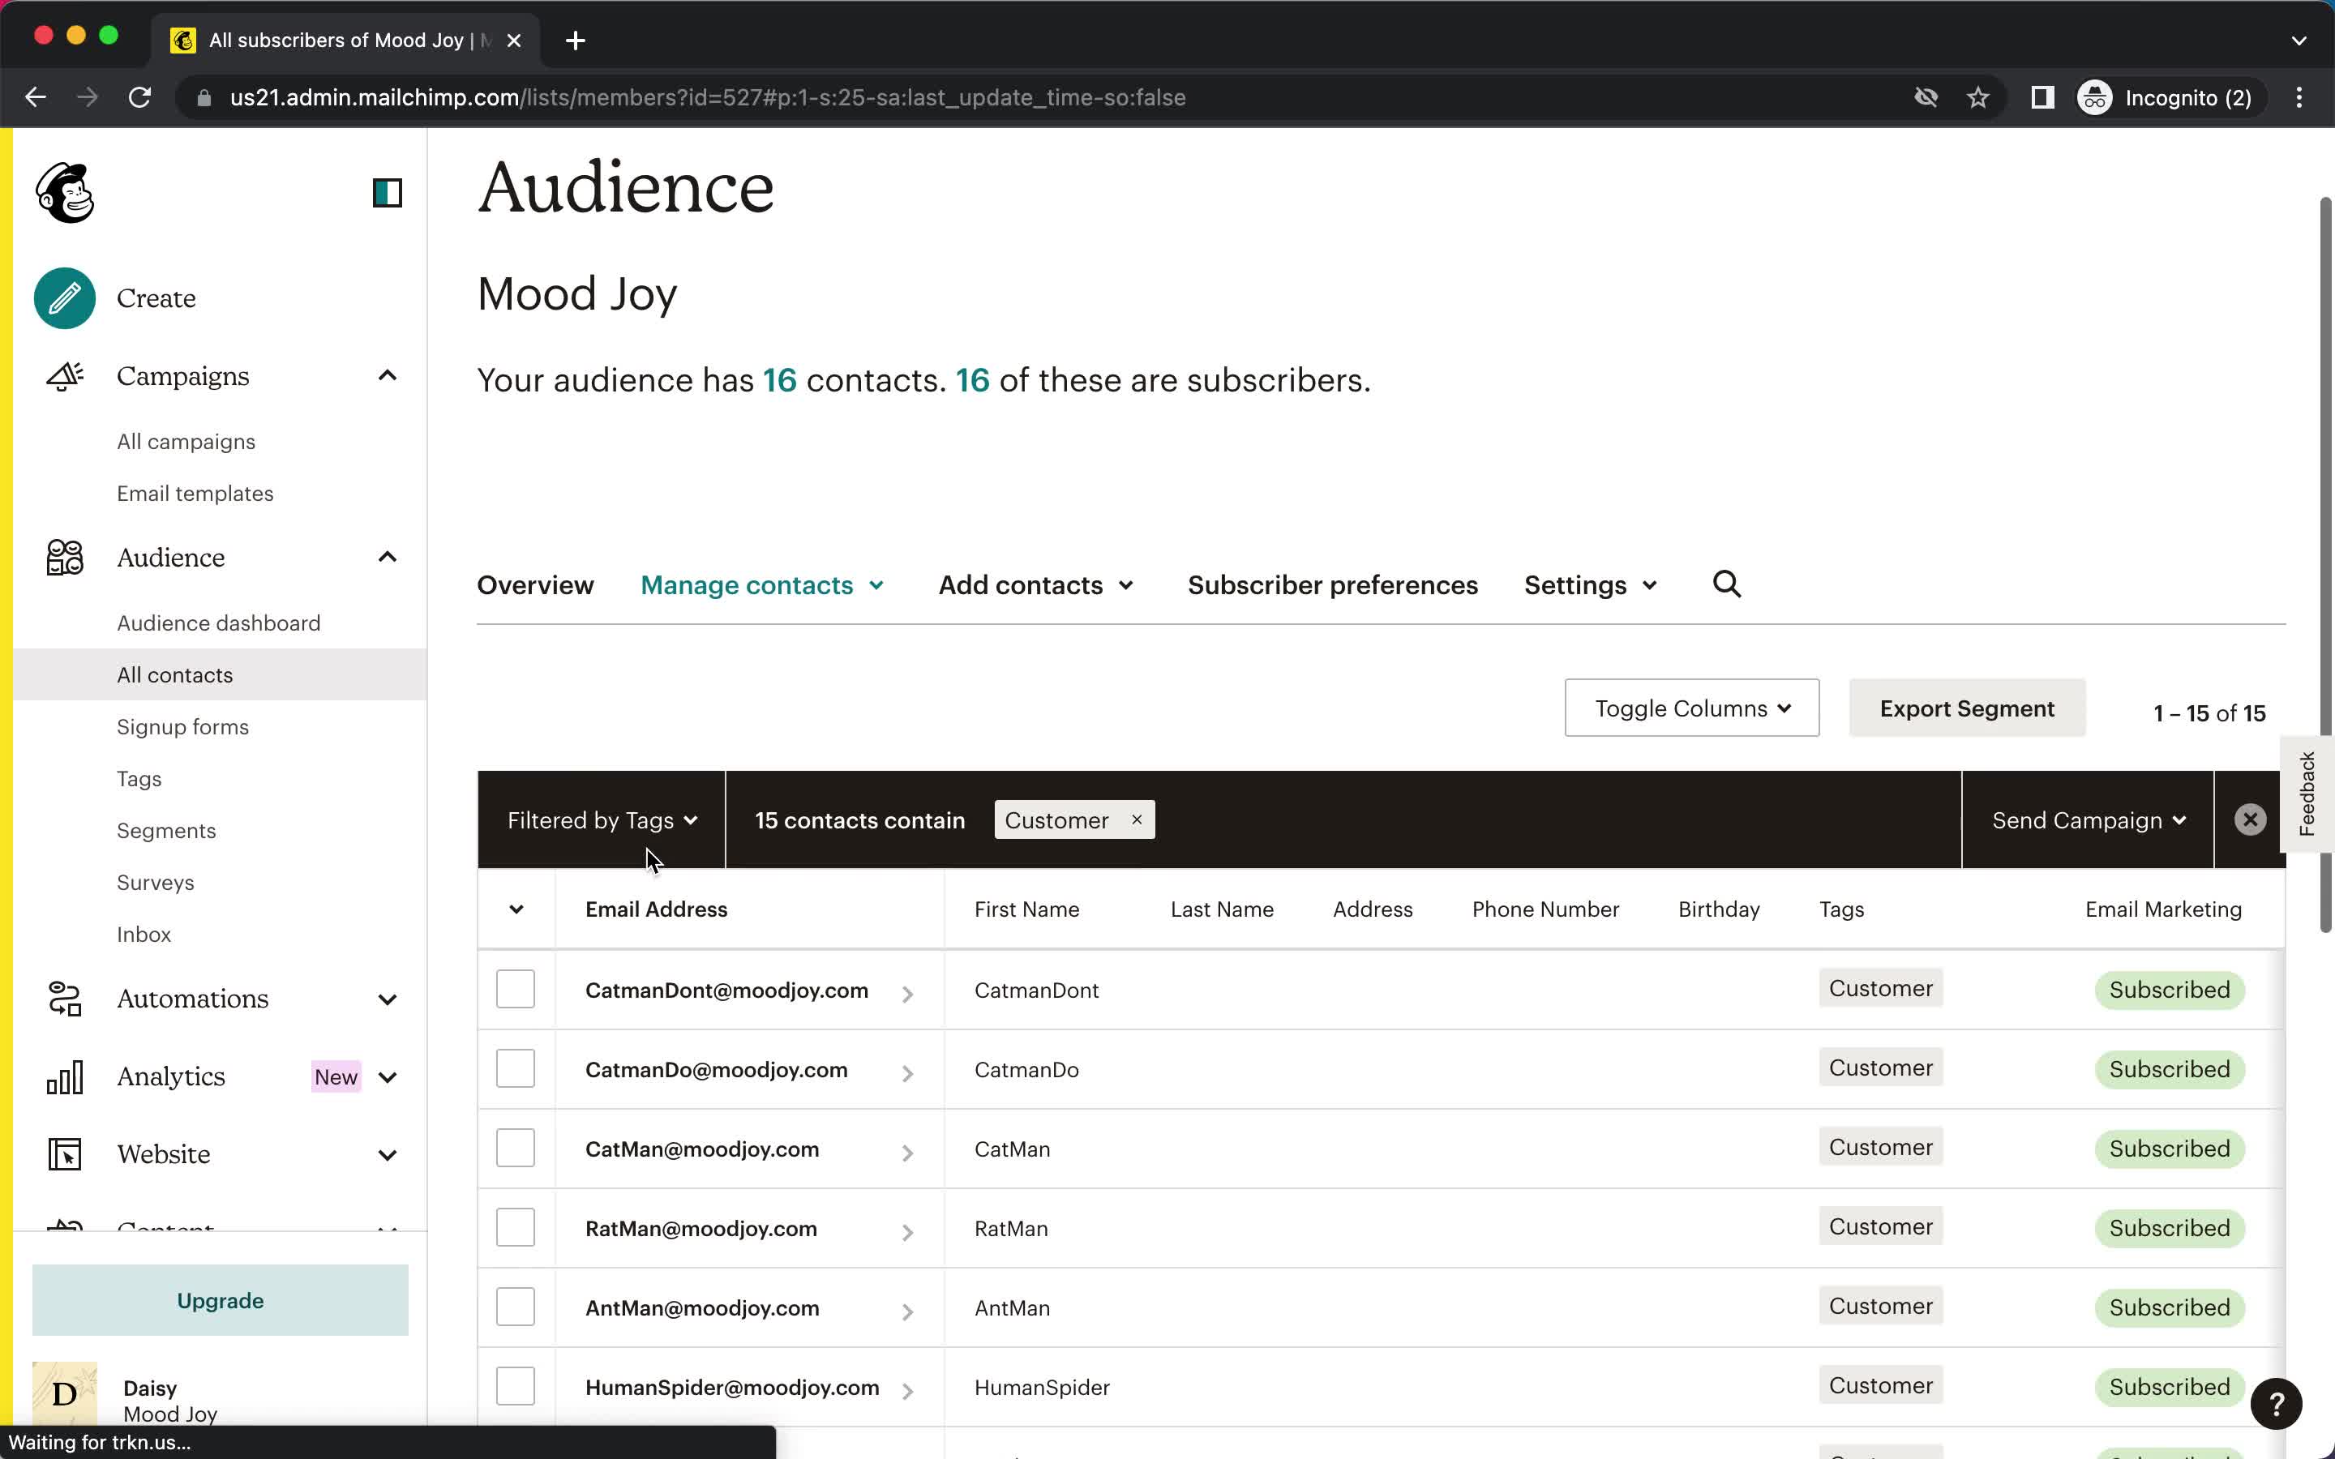Close the All subscribers of Mood Joy tab

[514, 41]
